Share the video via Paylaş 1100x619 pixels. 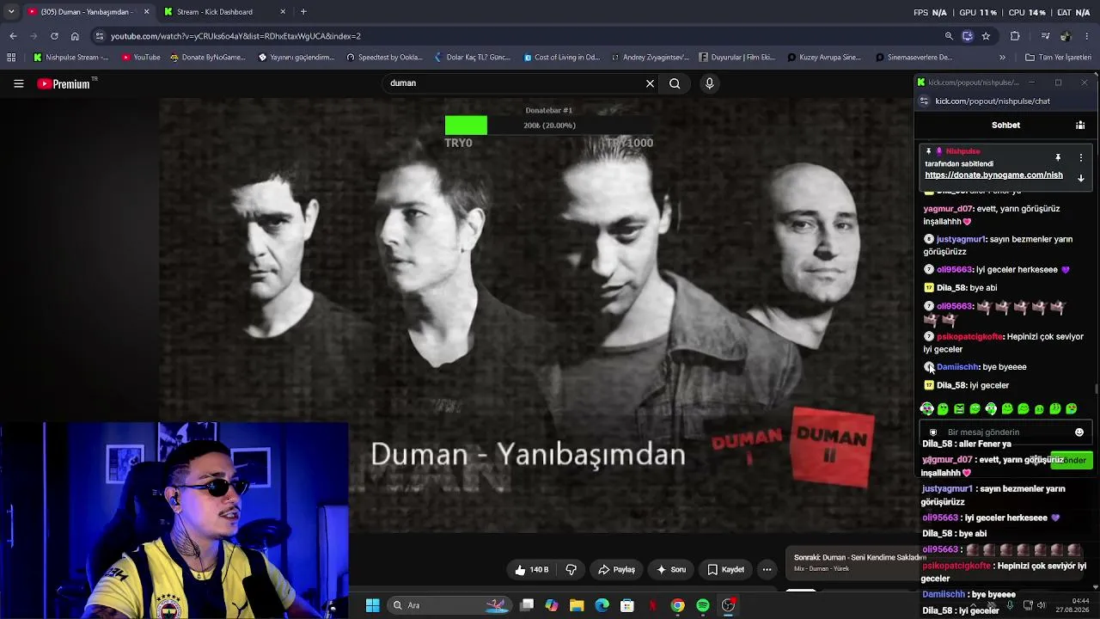coord(617,569)
